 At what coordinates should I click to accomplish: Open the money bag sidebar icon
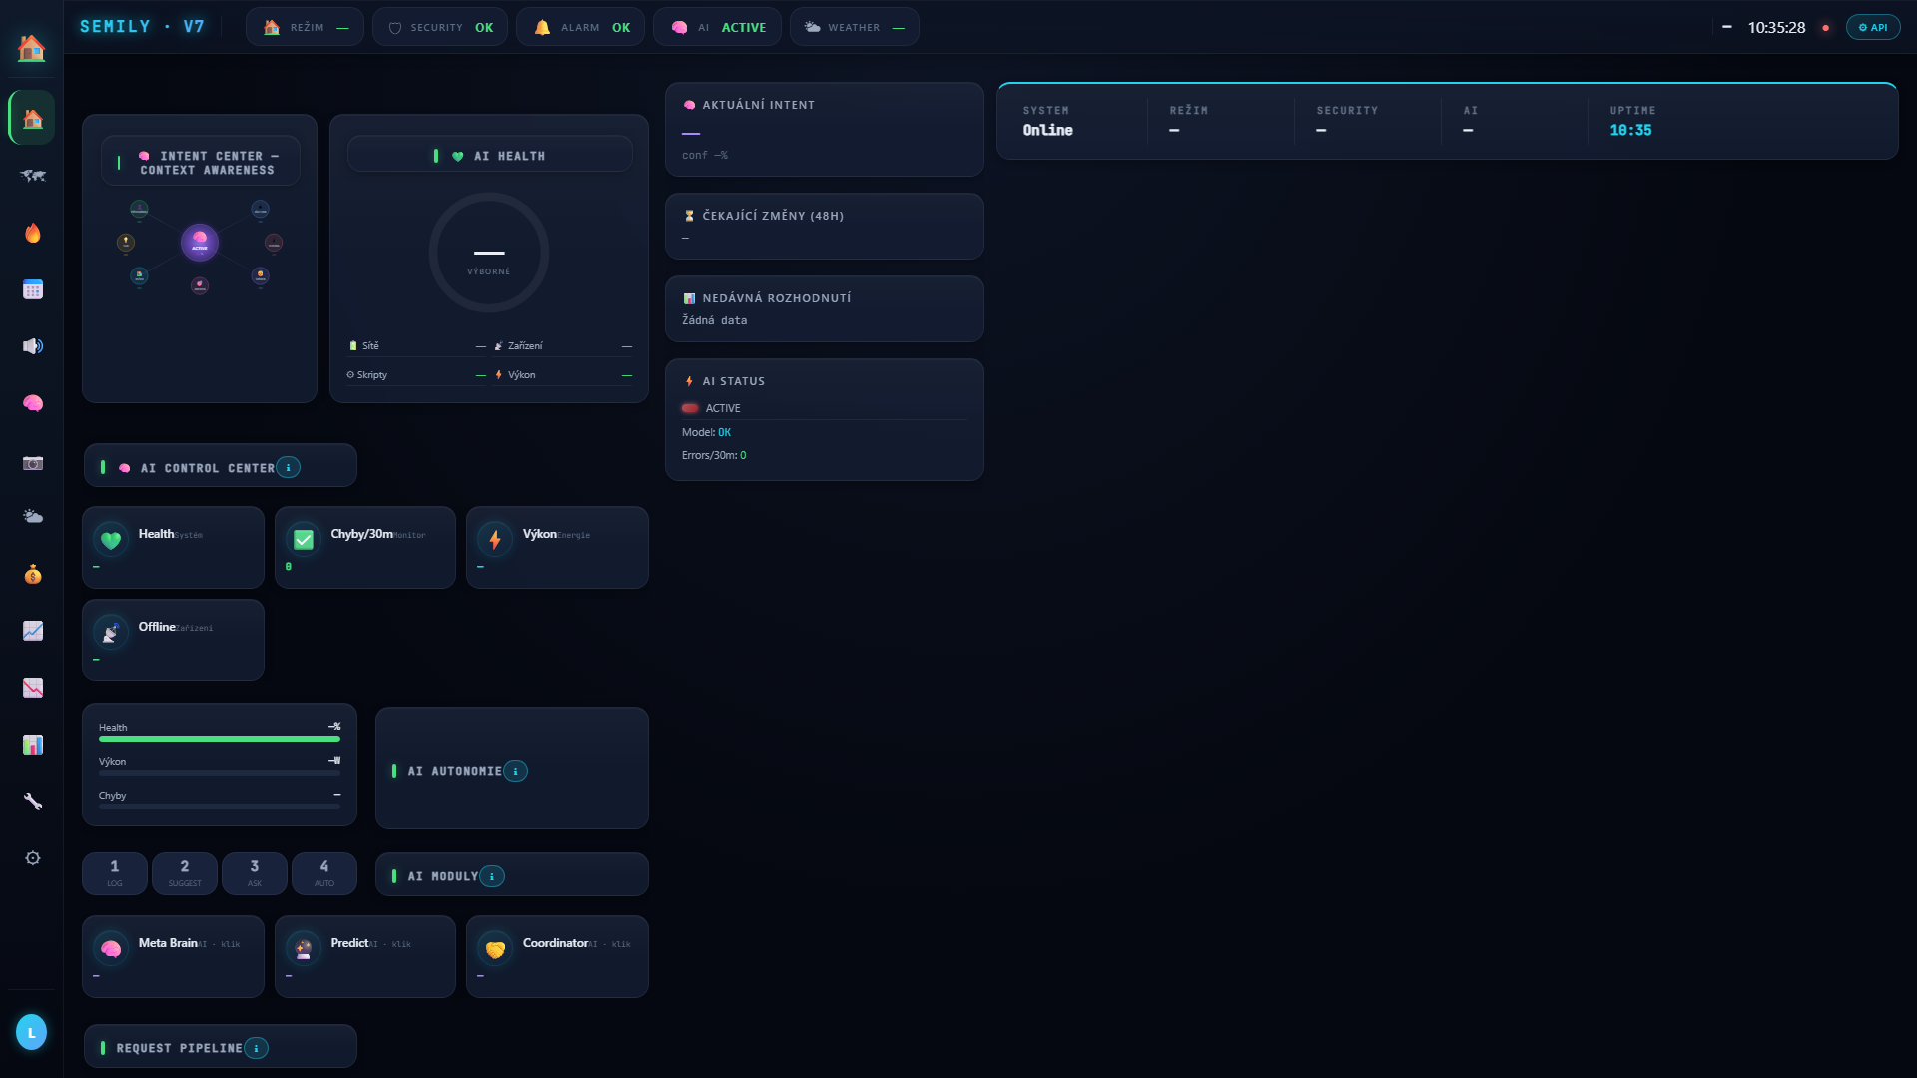(33, 574)
